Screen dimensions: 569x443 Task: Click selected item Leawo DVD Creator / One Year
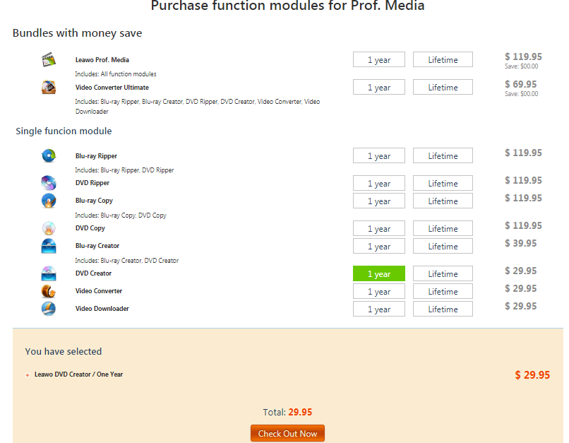click(x=78, y=374)
